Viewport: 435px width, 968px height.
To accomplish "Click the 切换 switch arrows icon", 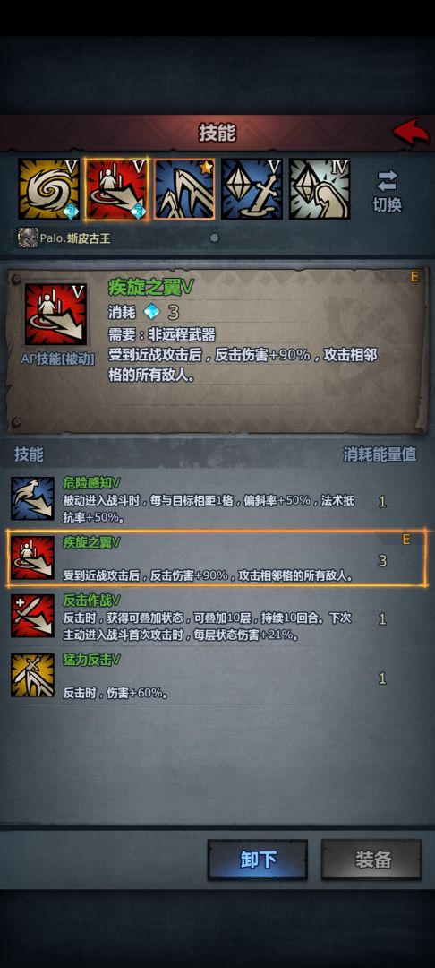I will coord(388,181).
